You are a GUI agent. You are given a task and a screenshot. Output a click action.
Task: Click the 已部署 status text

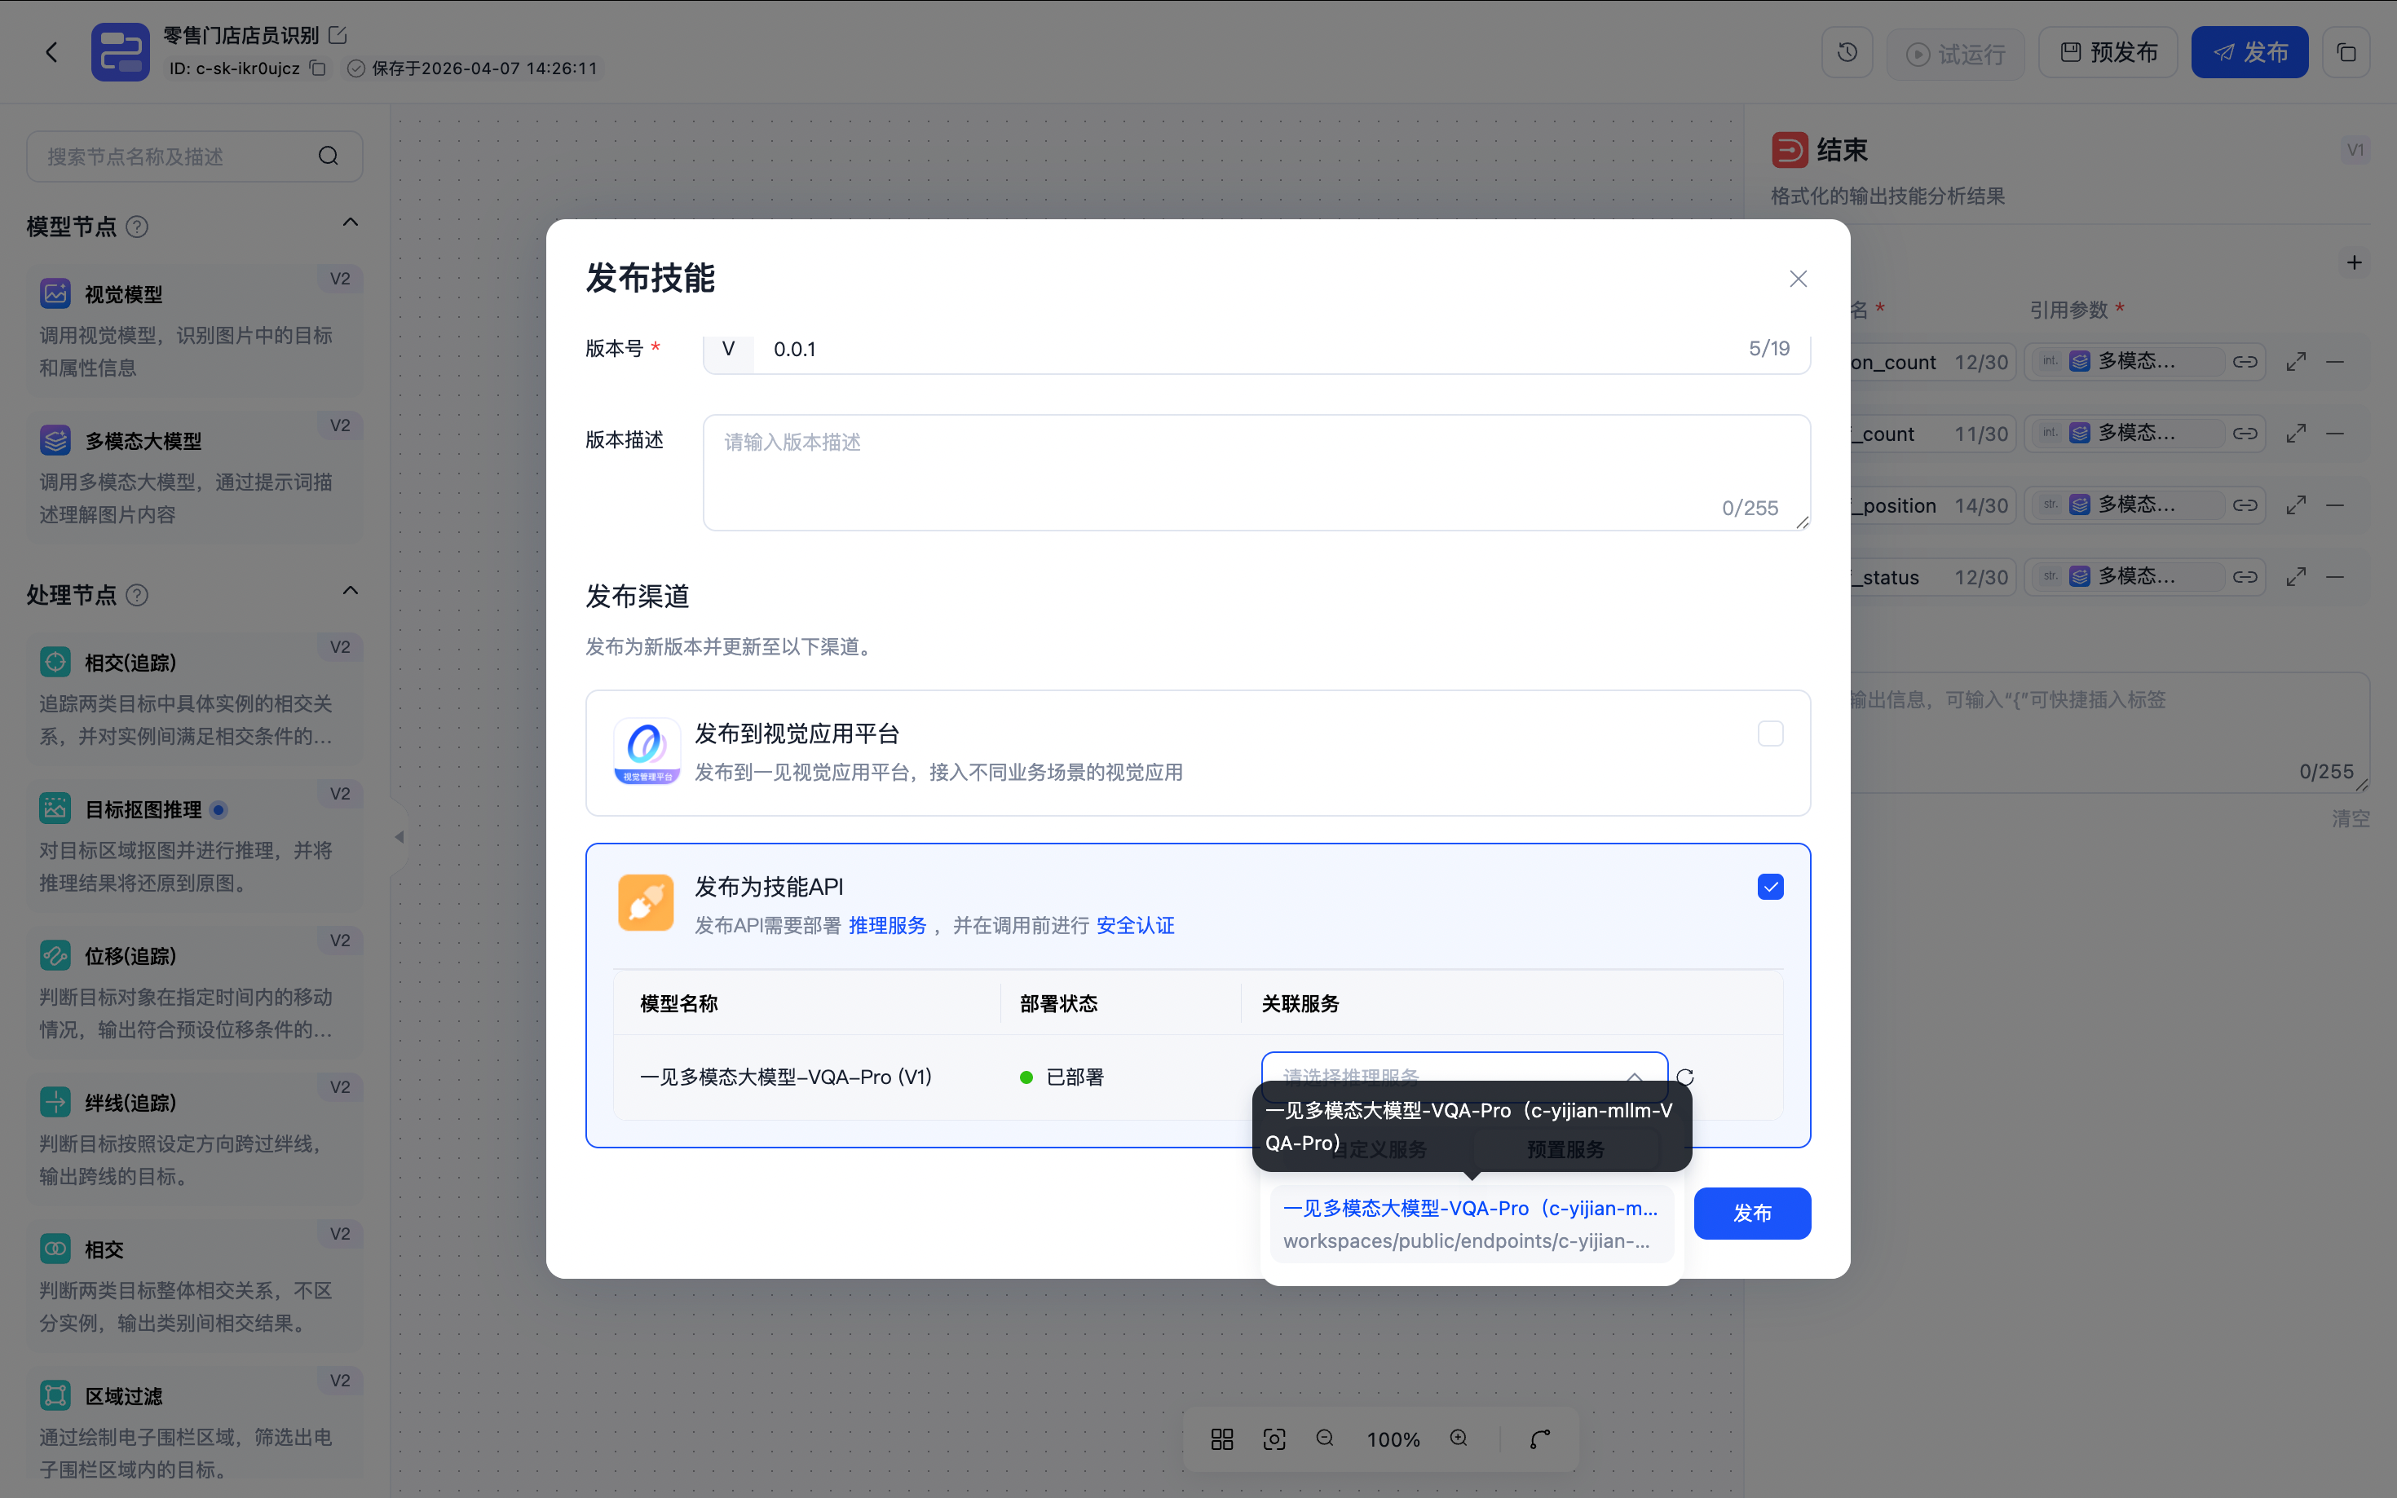click(x=1074, y=1077)
